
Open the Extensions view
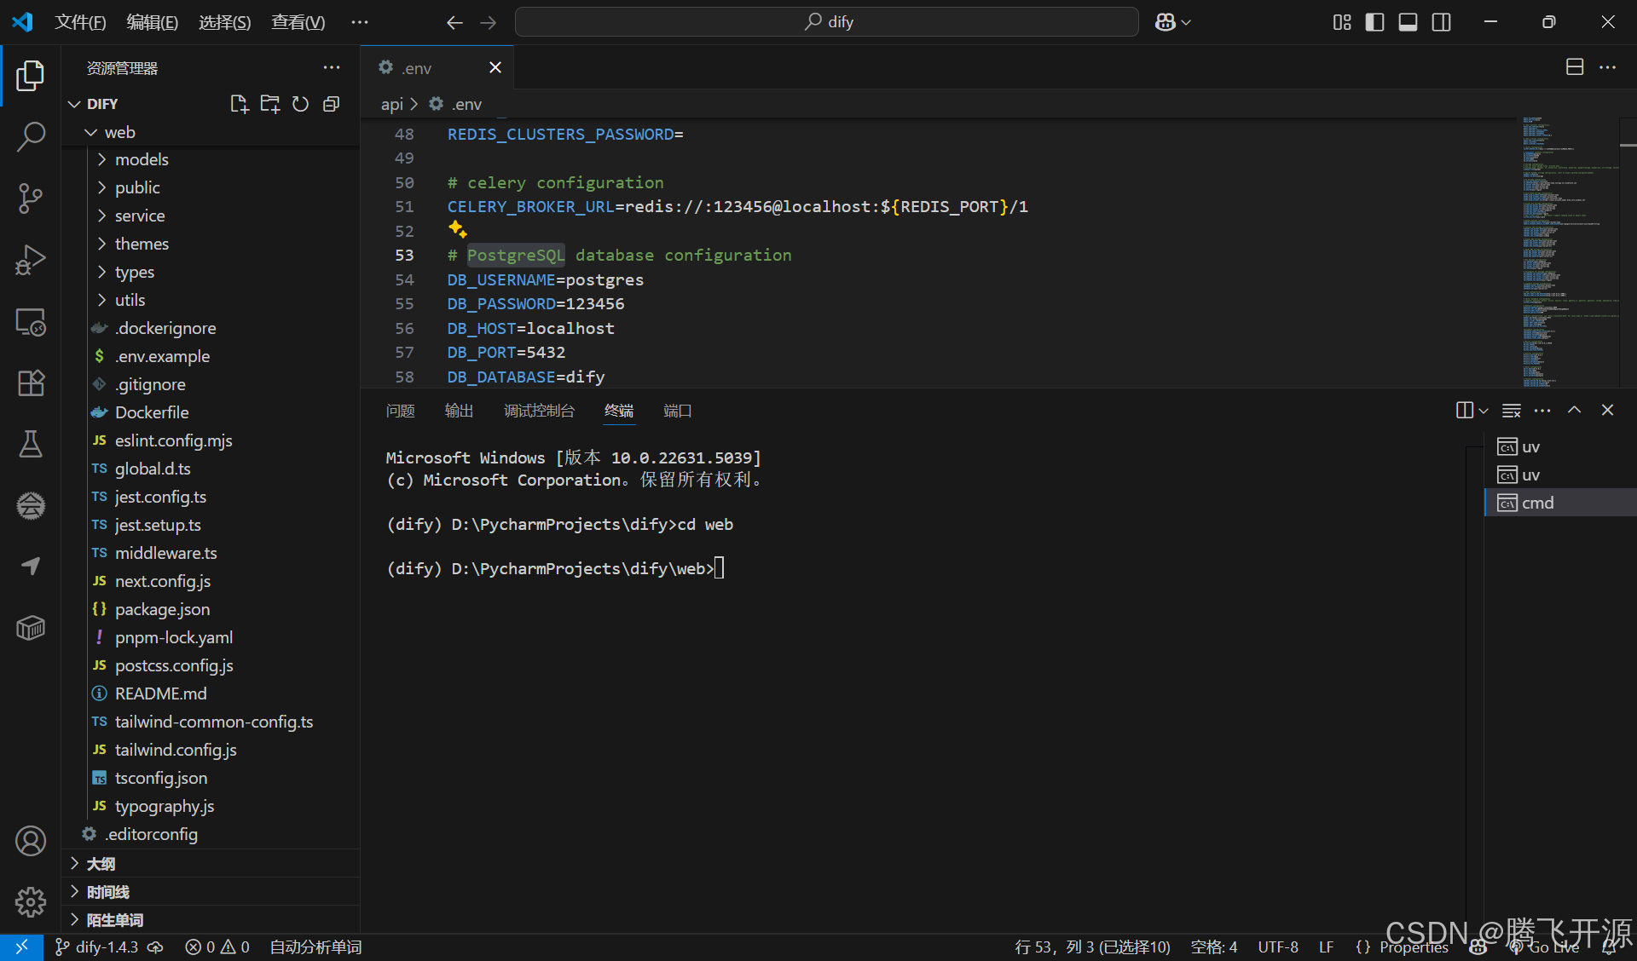point(31,383)
